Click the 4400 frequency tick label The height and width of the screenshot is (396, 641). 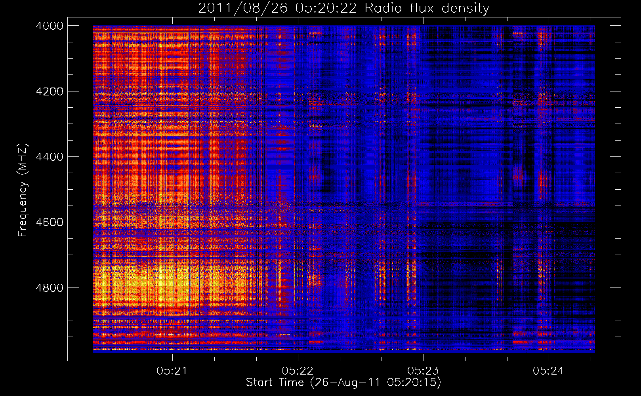pos(50,157)
